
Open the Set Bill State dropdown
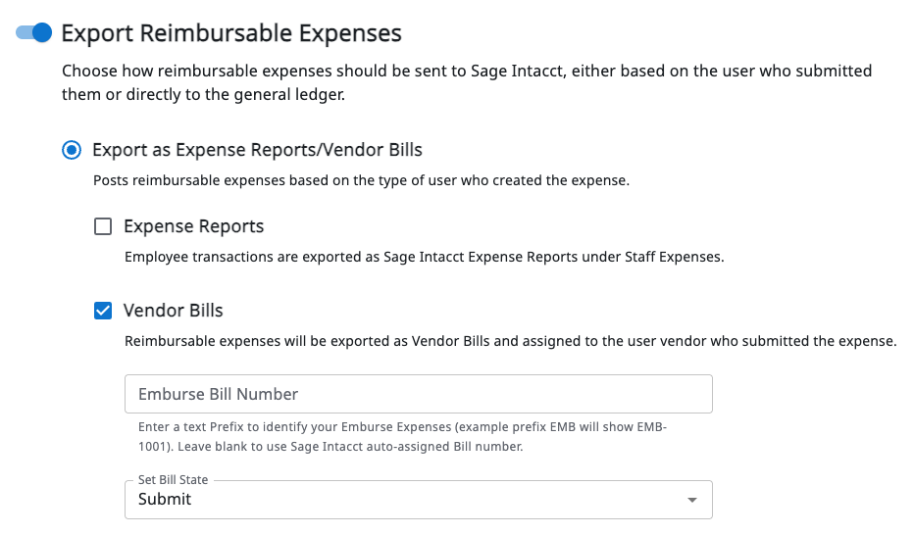418,499
